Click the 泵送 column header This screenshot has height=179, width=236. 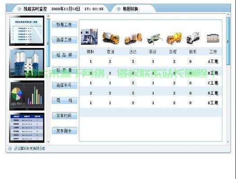(153, 52)
